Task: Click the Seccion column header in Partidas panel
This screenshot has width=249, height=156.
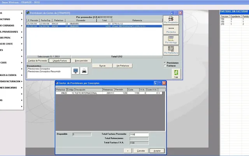Action: point(224,16)
